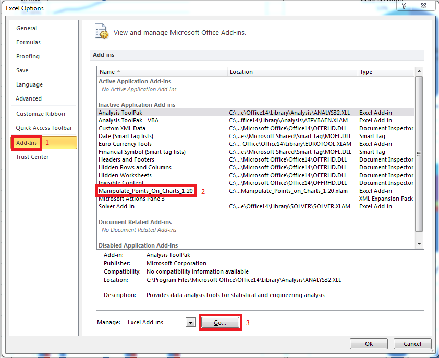Viewport: 439px width, 358px height.
Task: Open the Formulas options category
Action: coord(28,42)
